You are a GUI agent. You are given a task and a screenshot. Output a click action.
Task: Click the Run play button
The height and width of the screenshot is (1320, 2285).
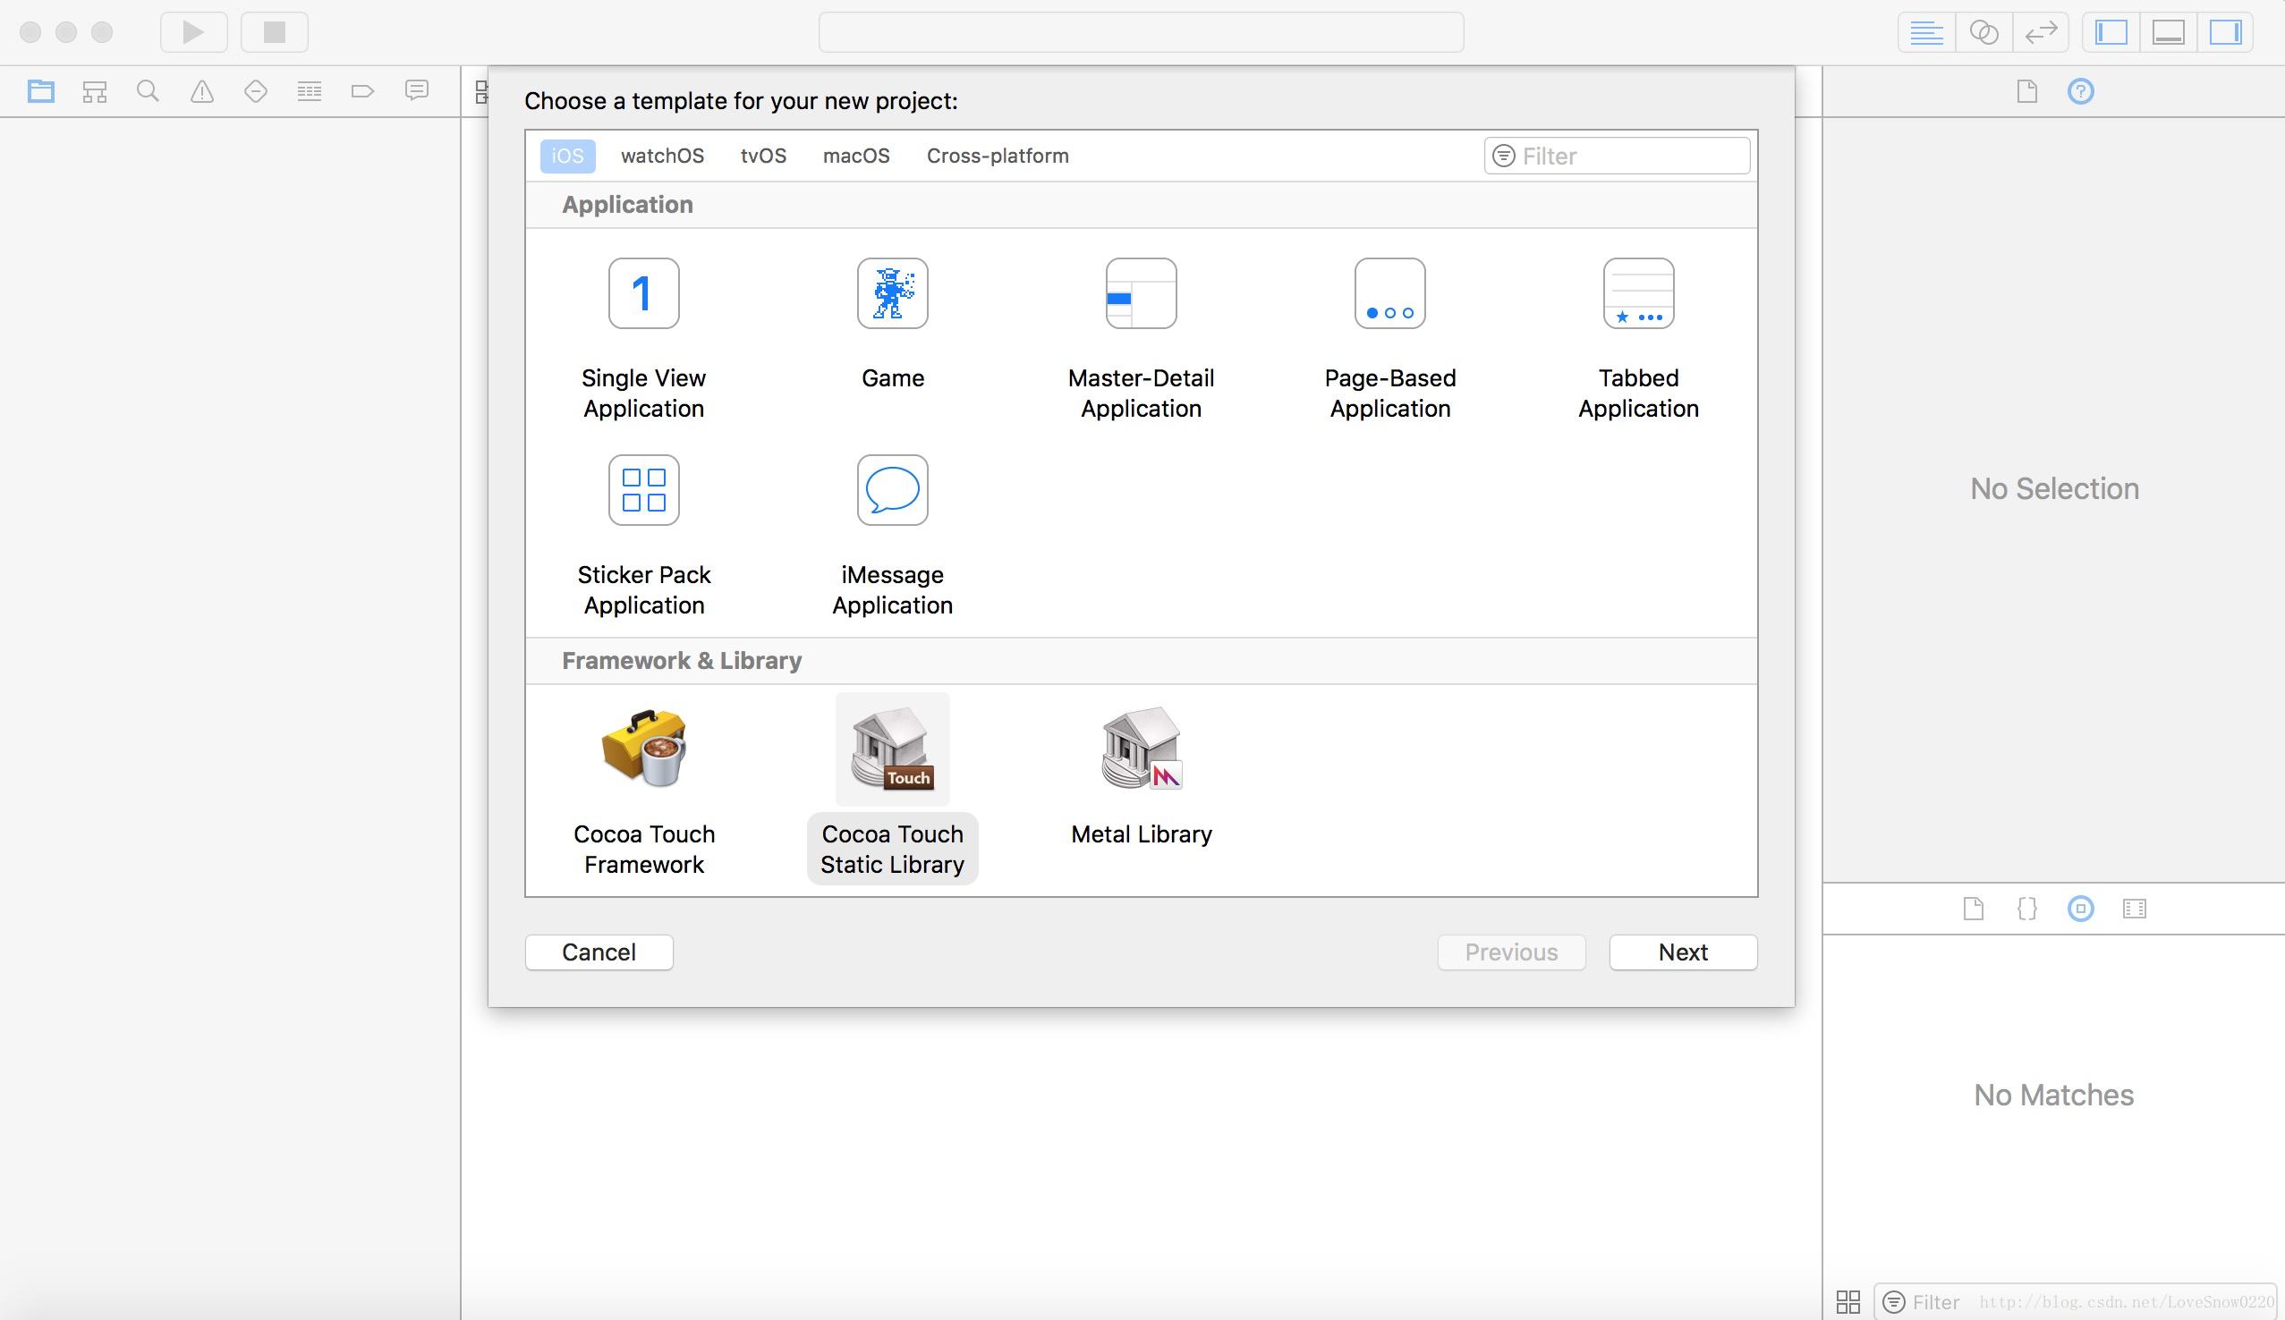(x=193, y=31)
